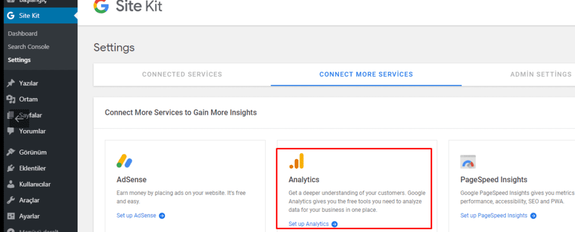Switch to the Admin Settings tab

[541, 75]
